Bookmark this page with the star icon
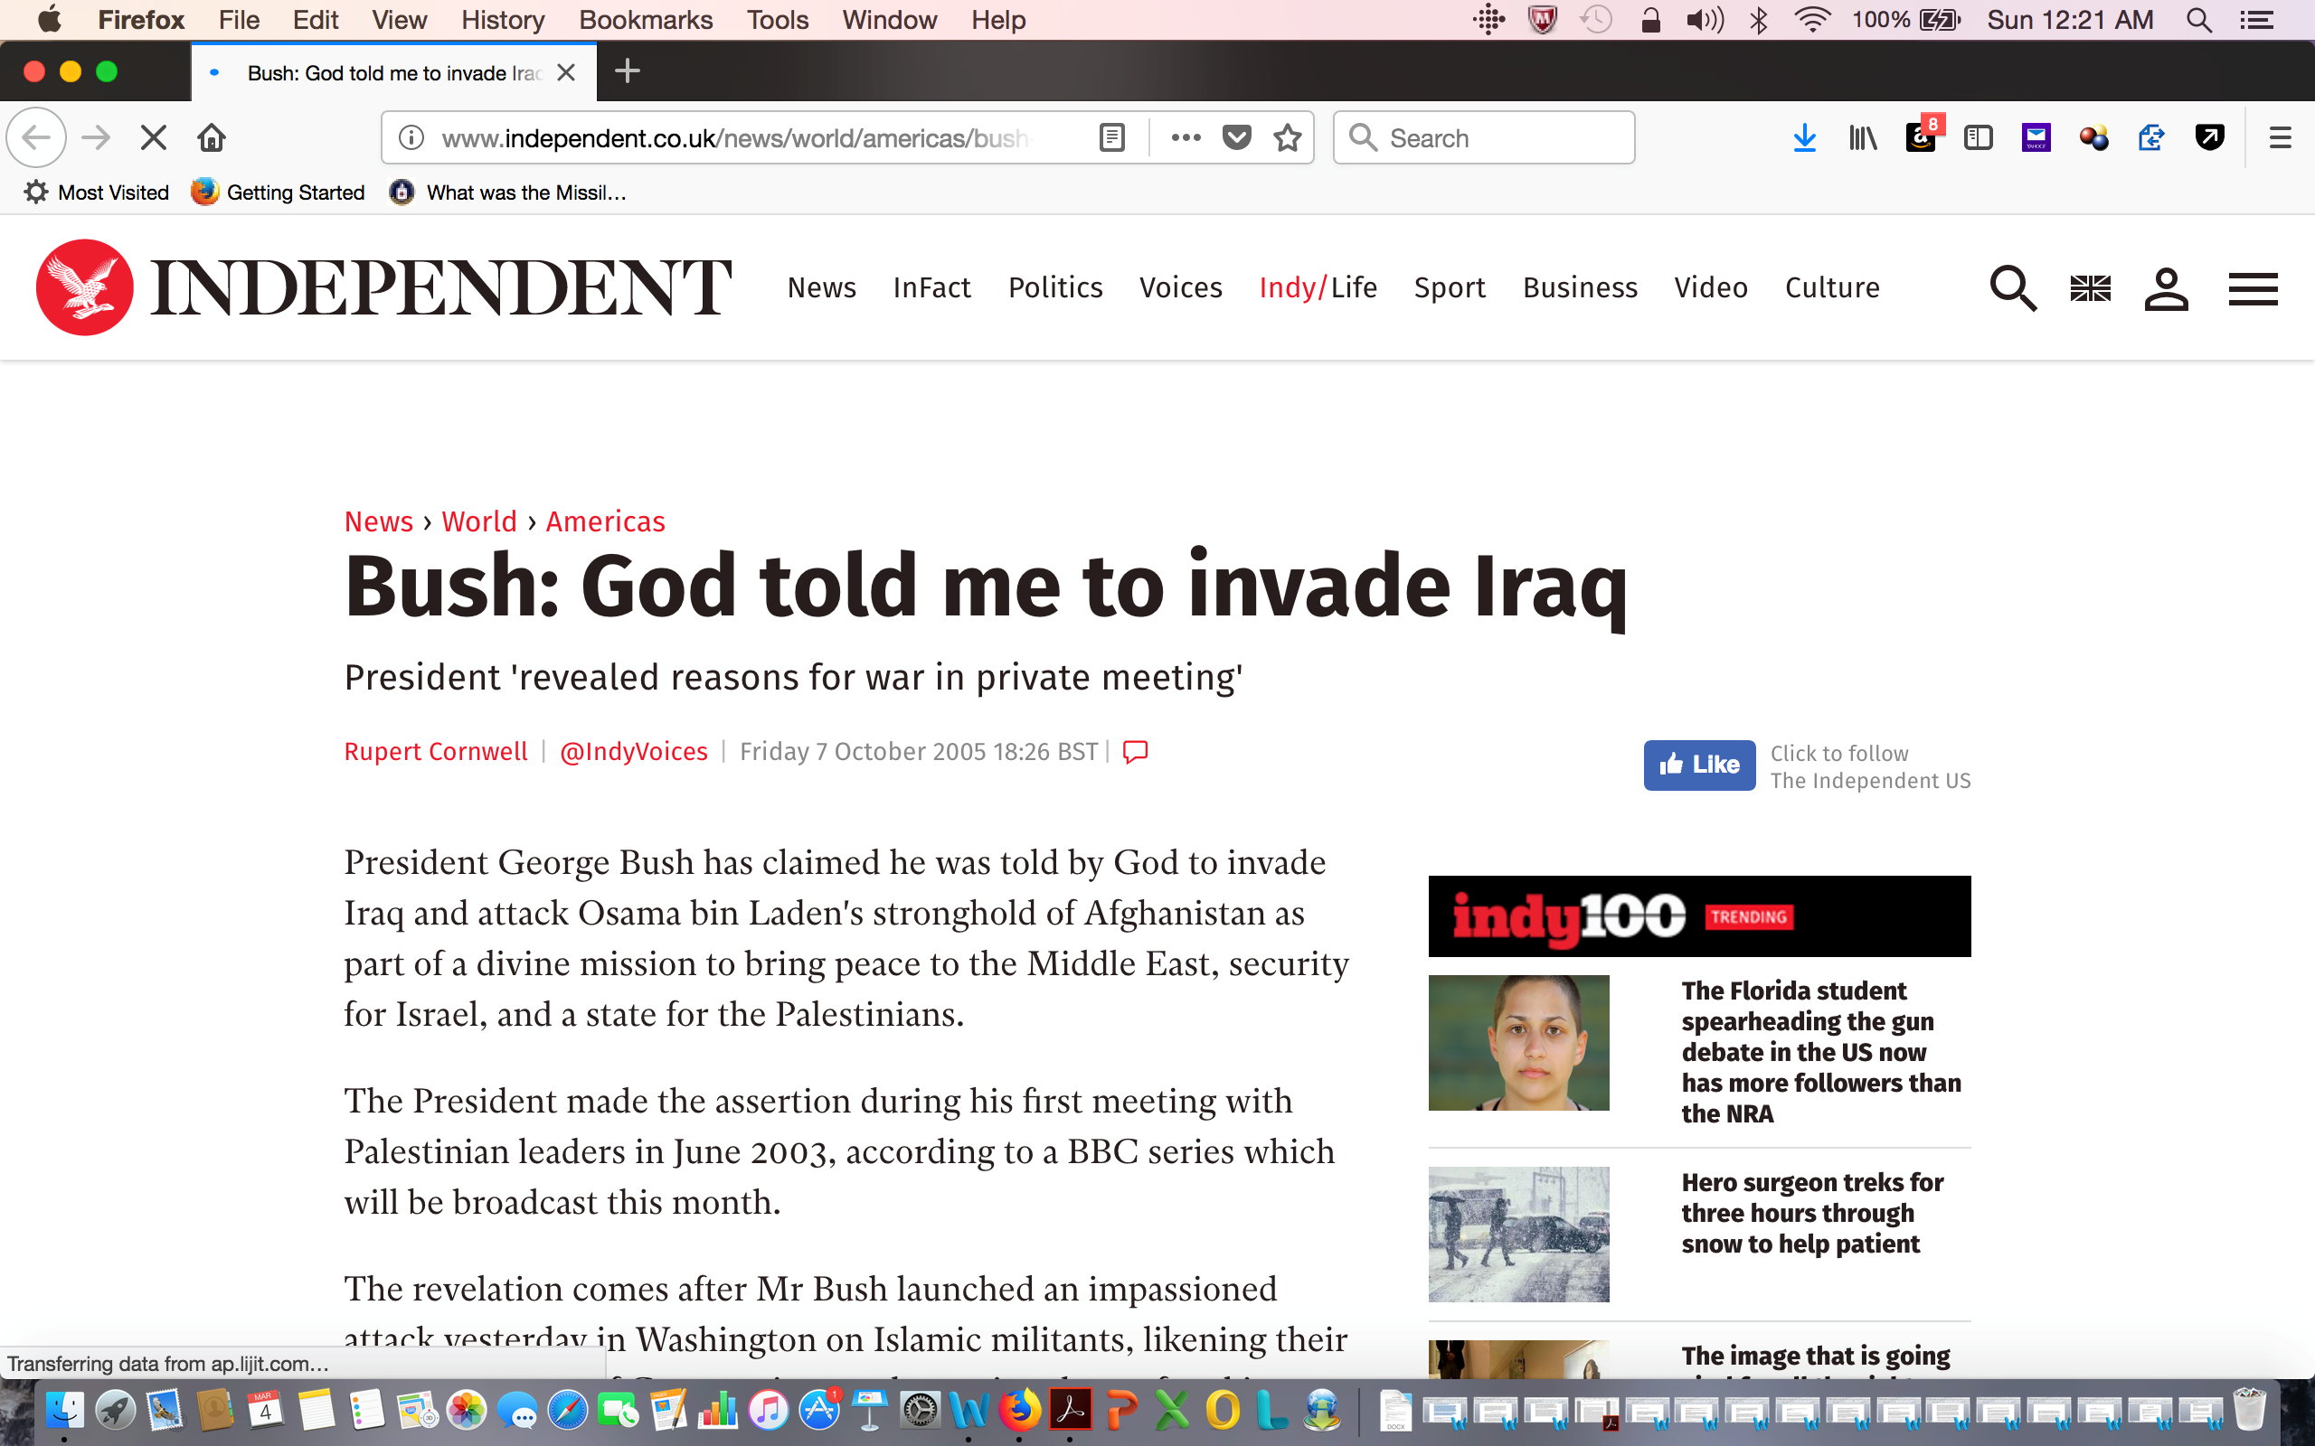 (1288, 137)
